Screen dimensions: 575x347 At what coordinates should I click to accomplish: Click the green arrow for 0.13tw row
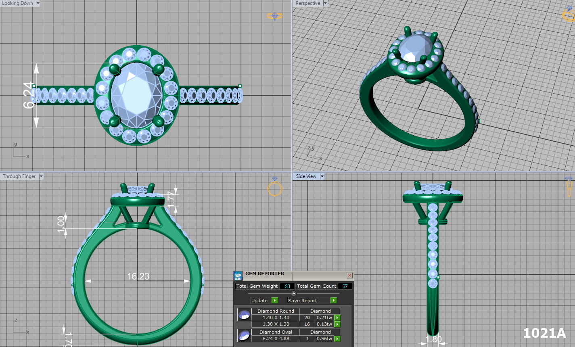click(337, 324)
